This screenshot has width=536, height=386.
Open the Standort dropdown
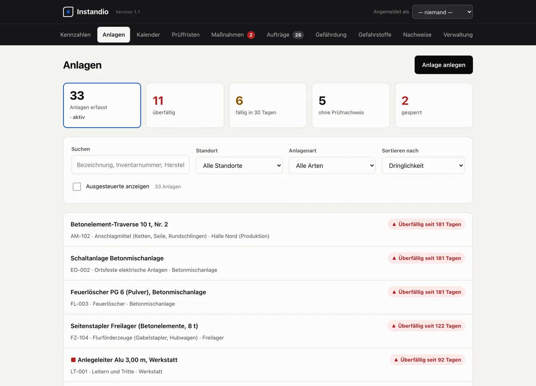pos(239,166)
